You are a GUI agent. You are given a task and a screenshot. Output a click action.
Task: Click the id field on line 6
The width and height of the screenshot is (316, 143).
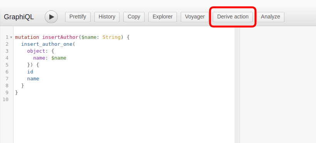[30, 72]
